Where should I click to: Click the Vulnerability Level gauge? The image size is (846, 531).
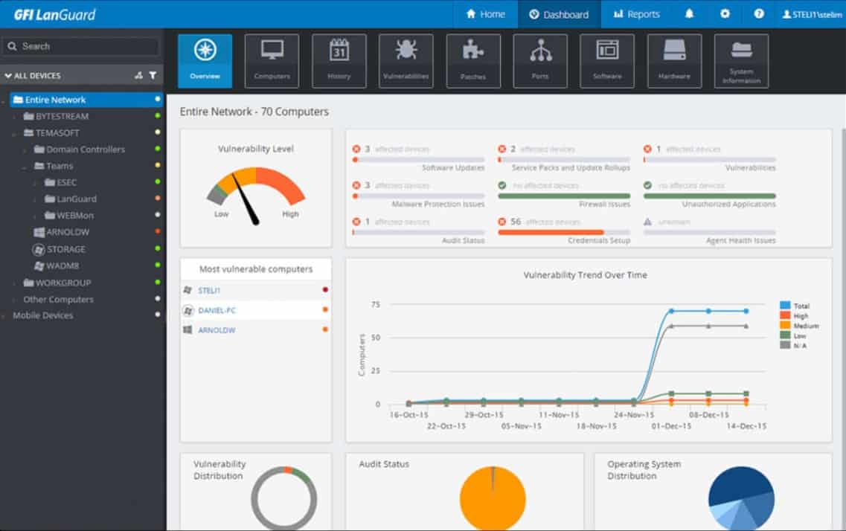click(256, 196)
